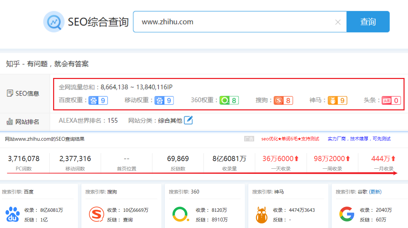Click 一月收录 value 444万
408x228 pixels.
(x=383, y=159)
